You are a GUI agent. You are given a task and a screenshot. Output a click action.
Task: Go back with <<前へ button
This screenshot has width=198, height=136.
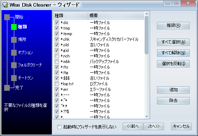(x=133, y=126)
